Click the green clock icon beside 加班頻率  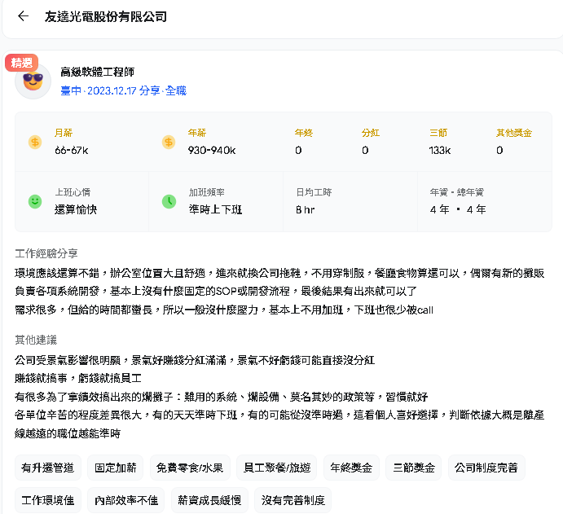(169, 202)
